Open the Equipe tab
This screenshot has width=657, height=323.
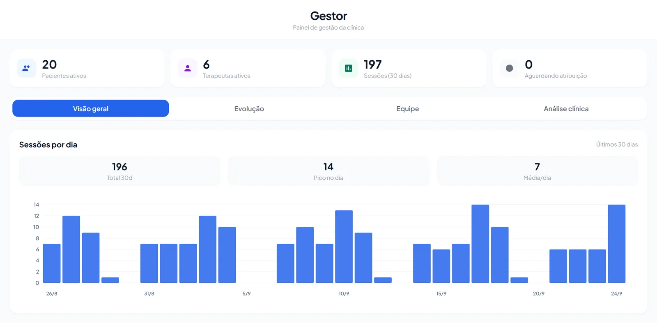tap(408, 108)
